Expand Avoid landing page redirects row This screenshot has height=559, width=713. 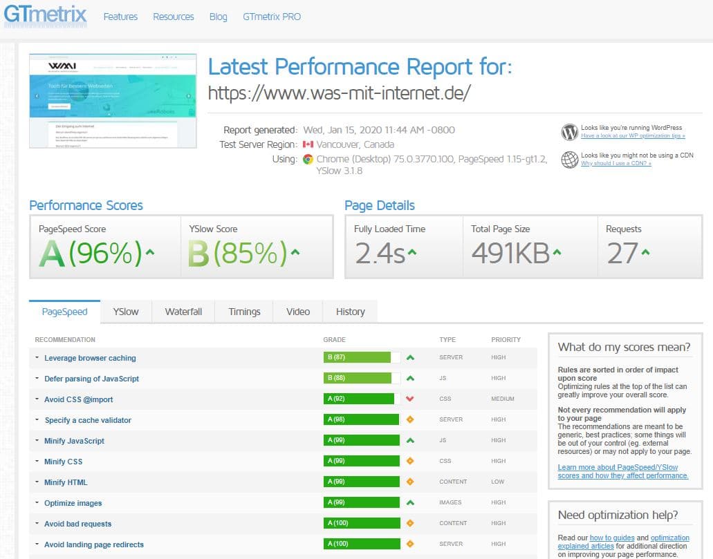click(x=37, y=544)
